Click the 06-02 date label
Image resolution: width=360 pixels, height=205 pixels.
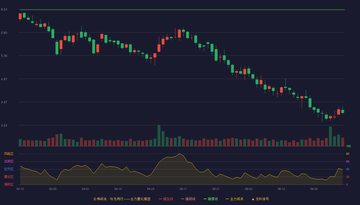coord(249,189)
